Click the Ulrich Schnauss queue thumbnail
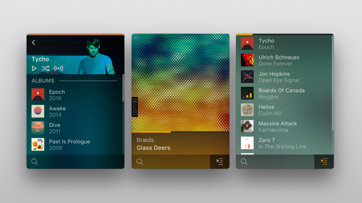The height and width of the screenshot is (203, 362). (x=247, y=60)
